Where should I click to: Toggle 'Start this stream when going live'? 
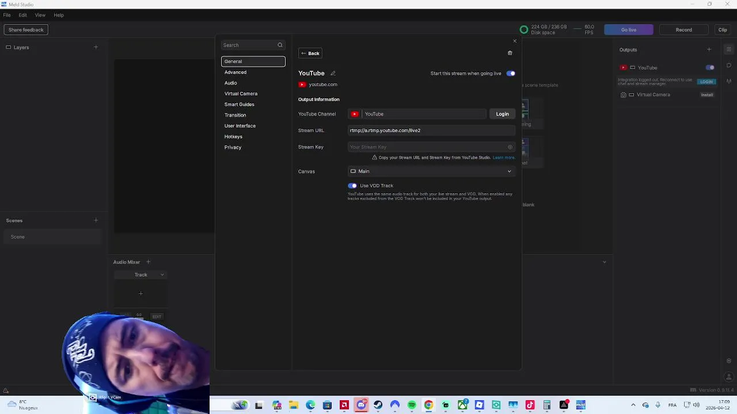(x=511, y=74)
